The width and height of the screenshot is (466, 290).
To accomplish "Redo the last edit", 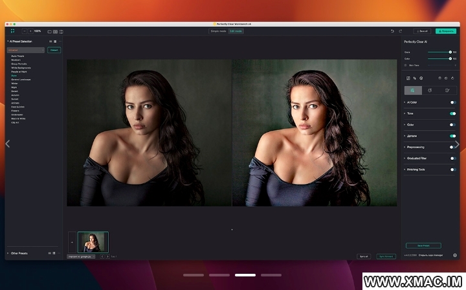I will (x=401, y=31).
